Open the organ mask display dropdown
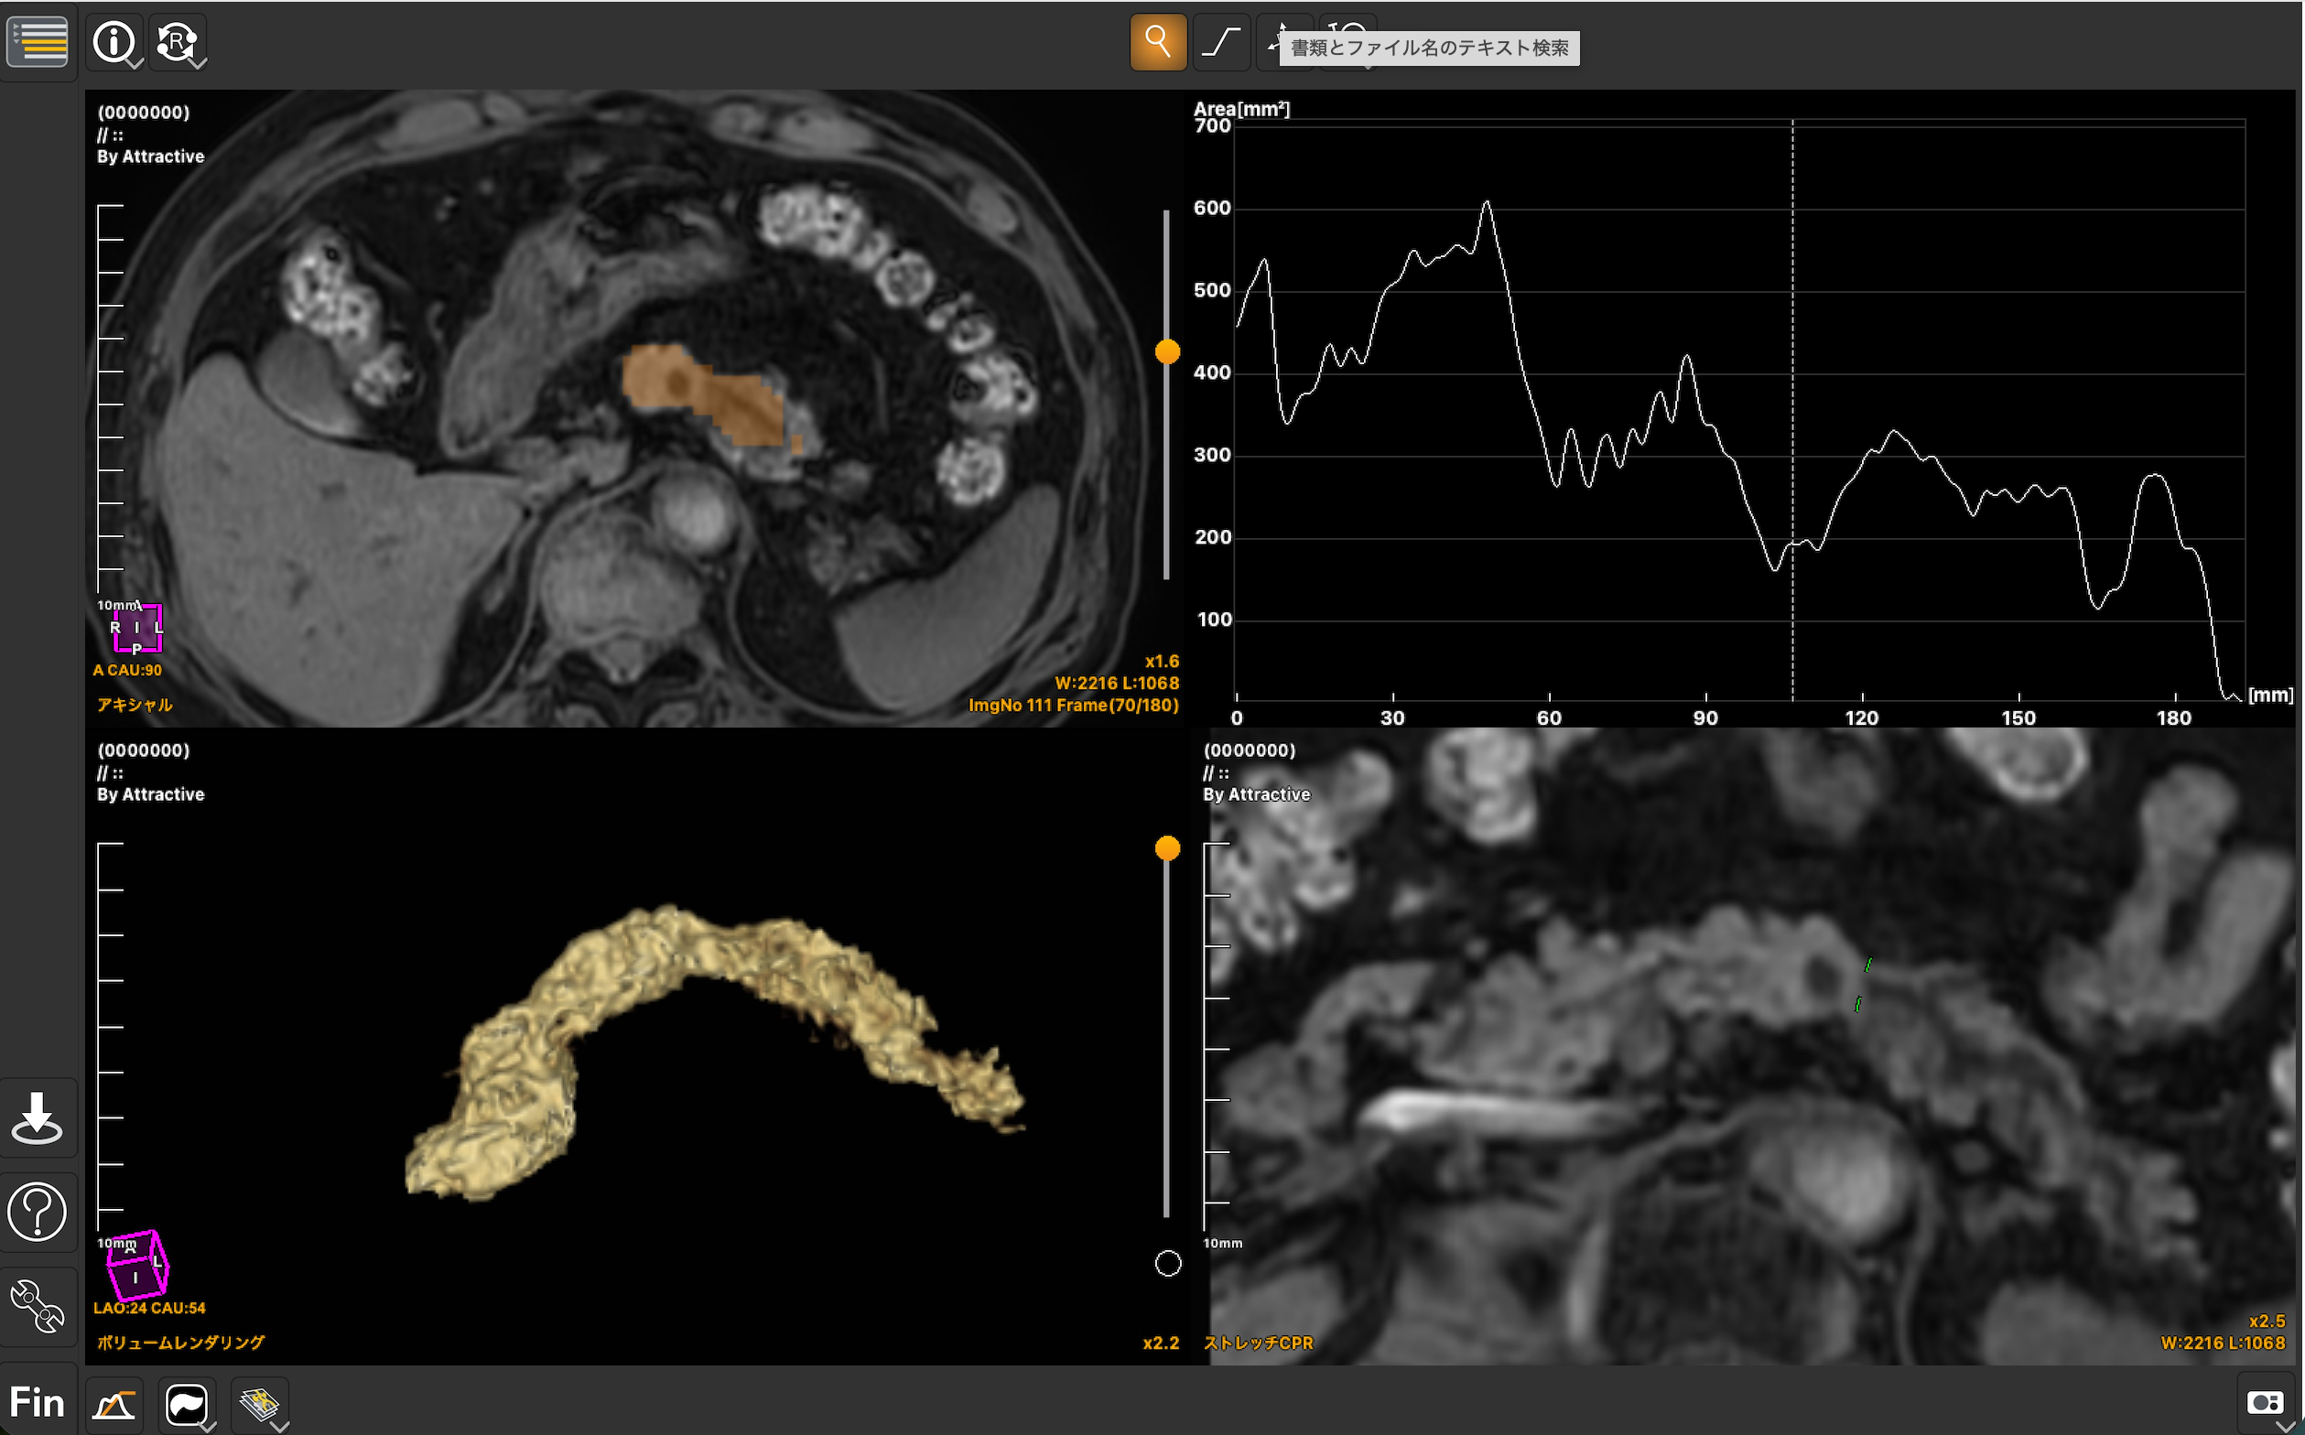The image size is (2305, 1435). pyautogui.click(x=187, y=1404)
